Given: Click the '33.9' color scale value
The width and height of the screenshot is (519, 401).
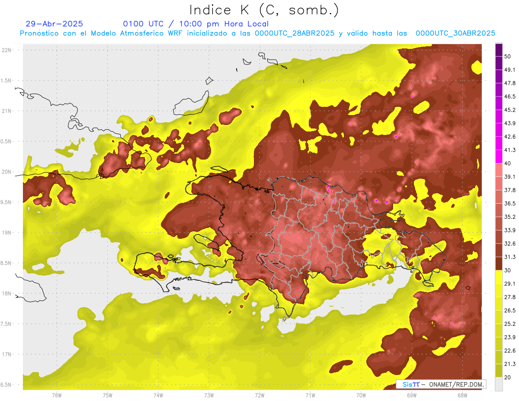Looking at the screenshot, I should pyautogui.click(x=510, y=230).
